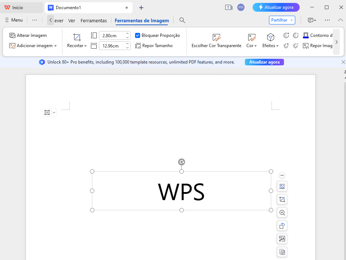The height and width of the screenshot is (260, 346).
Task: Open the Partilhar share dropdown
Action: 282,20
